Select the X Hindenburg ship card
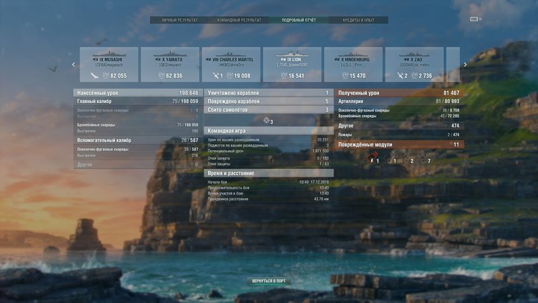The image size is (538, 303). (353, 65)
